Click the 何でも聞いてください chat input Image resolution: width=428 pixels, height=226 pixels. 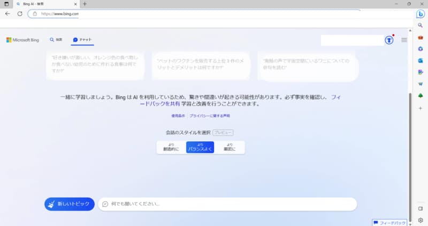tap(228, 204)
